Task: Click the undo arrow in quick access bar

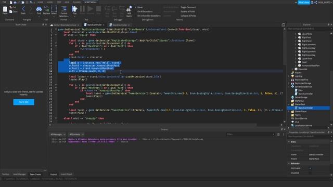Action: pyautogui.click(x=31, y=2)
